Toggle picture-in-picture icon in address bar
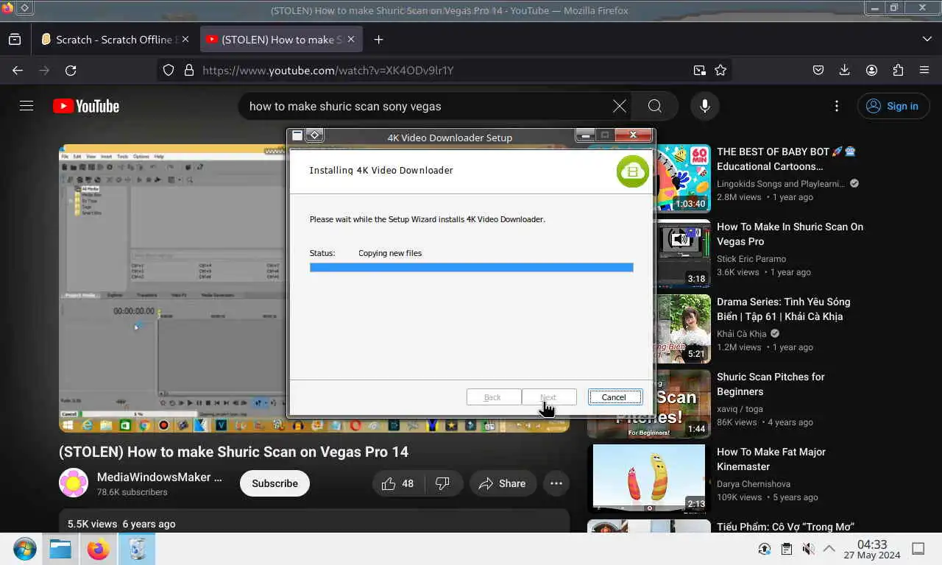 coord(699,71)
